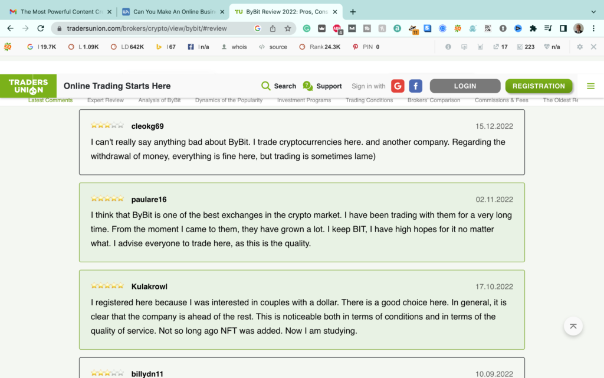This screenshot has width=604, height=378.
Task: Open the Support chat link
Action: [323, 86]
